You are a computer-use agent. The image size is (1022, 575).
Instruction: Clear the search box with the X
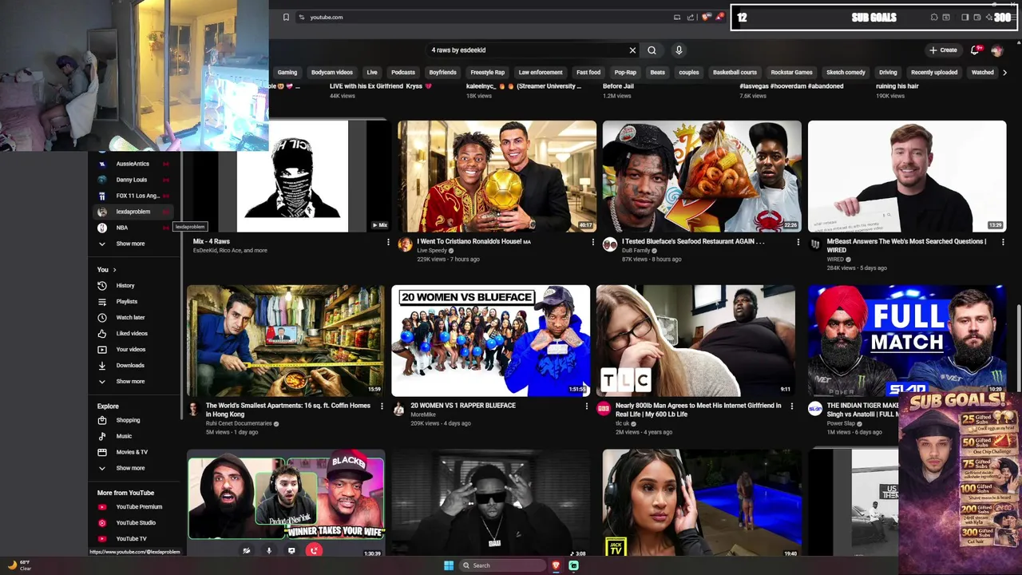pyautogui.click(x=632, y=50)
